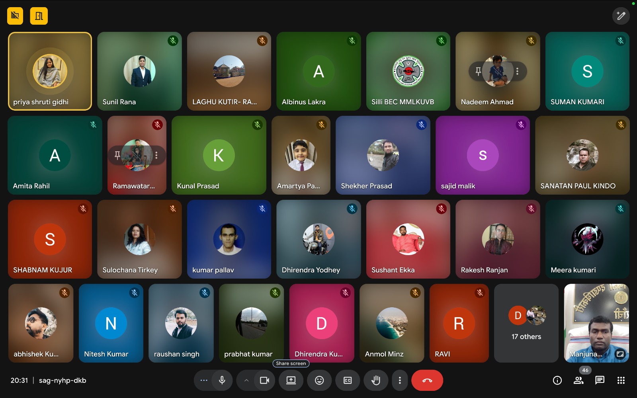Open the chat panel icon

[x=600, y=380]
